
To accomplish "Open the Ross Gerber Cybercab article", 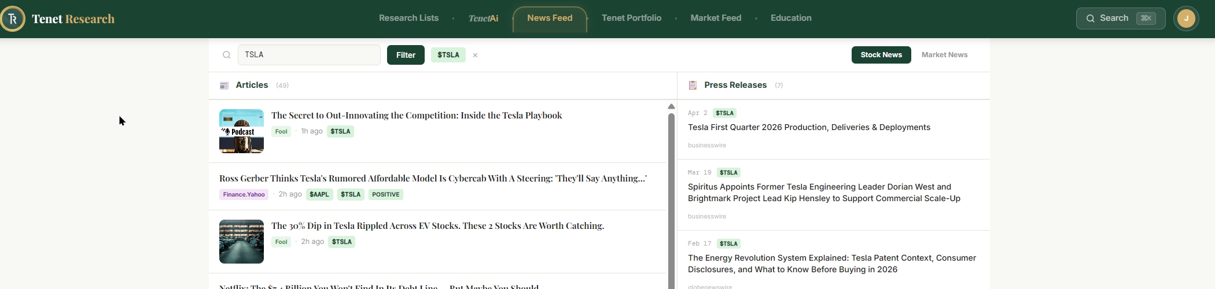I will (433, 179).
